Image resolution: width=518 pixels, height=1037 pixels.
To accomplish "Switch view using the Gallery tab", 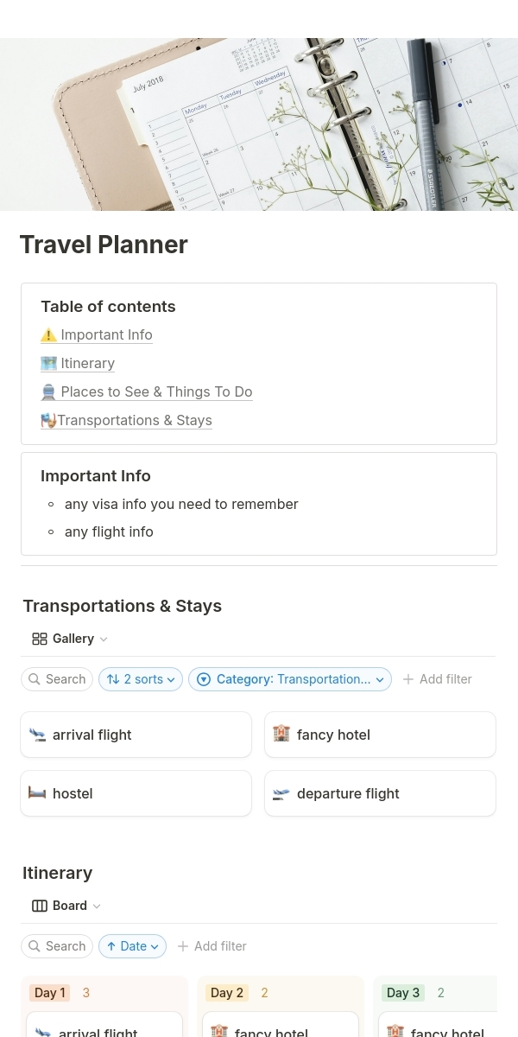I will pyautogui.click(x=73, y=639).
